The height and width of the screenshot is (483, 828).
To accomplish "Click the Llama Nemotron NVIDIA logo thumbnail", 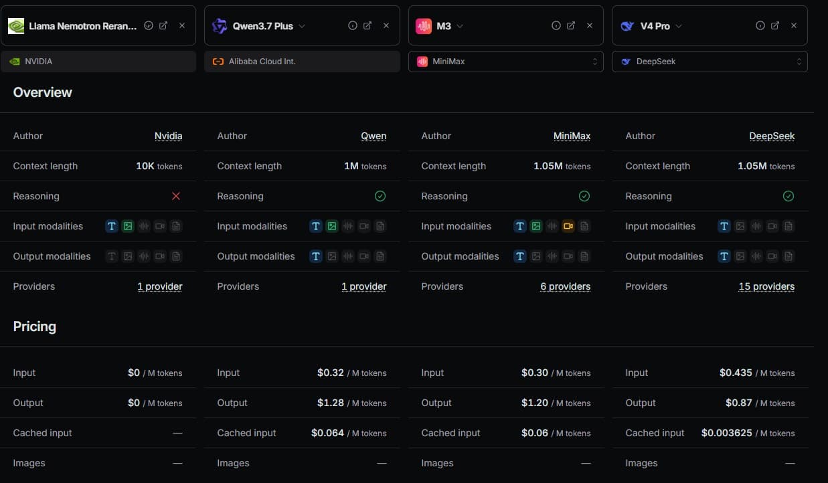I will pos(16,26).
